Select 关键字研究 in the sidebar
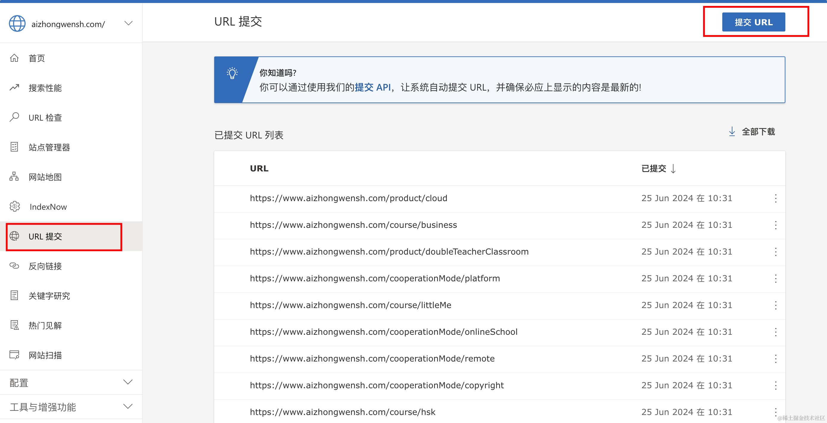This screenshot has width=827, height=423. pos(49,296)
